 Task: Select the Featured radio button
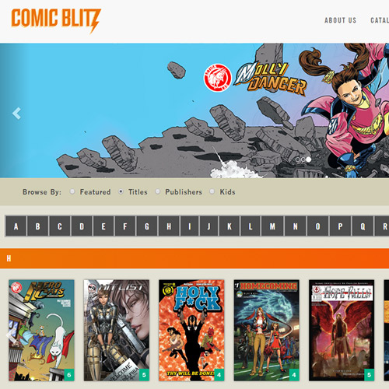(x=72, y=191)
